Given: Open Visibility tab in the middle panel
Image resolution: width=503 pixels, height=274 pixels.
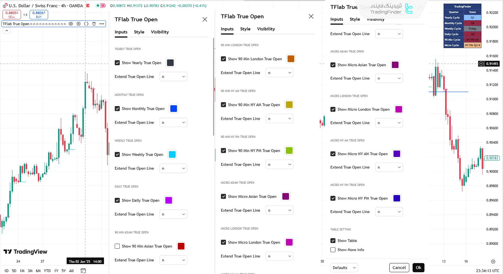Looking at the screenshot, I should pyautogui.click(x=266, y=29).
